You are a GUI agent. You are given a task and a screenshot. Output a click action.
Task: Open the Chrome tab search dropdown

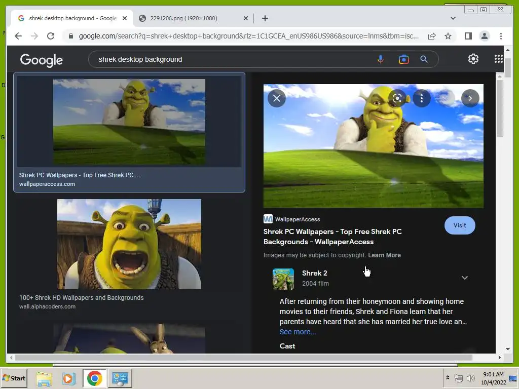click(453, 18)
